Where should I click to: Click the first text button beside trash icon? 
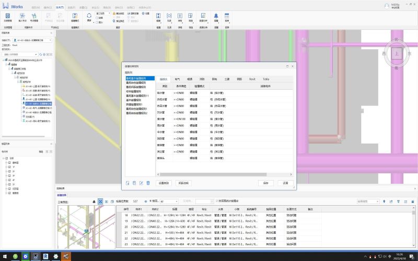164,183
